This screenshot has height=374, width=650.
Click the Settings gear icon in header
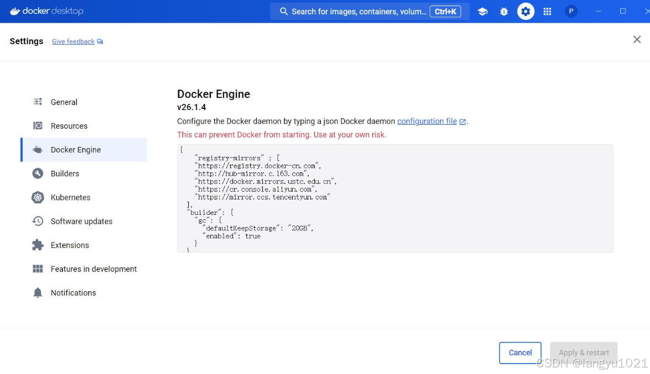[526, 12]
